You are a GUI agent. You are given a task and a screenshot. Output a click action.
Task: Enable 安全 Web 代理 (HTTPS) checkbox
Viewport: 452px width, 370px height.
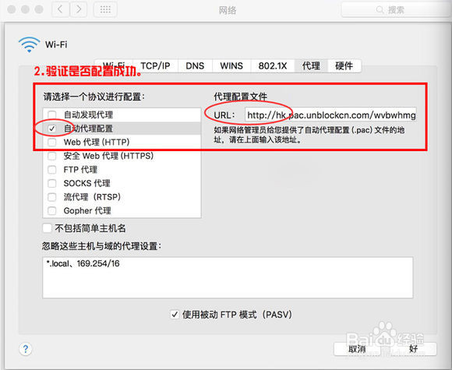[x=52, y=156]
